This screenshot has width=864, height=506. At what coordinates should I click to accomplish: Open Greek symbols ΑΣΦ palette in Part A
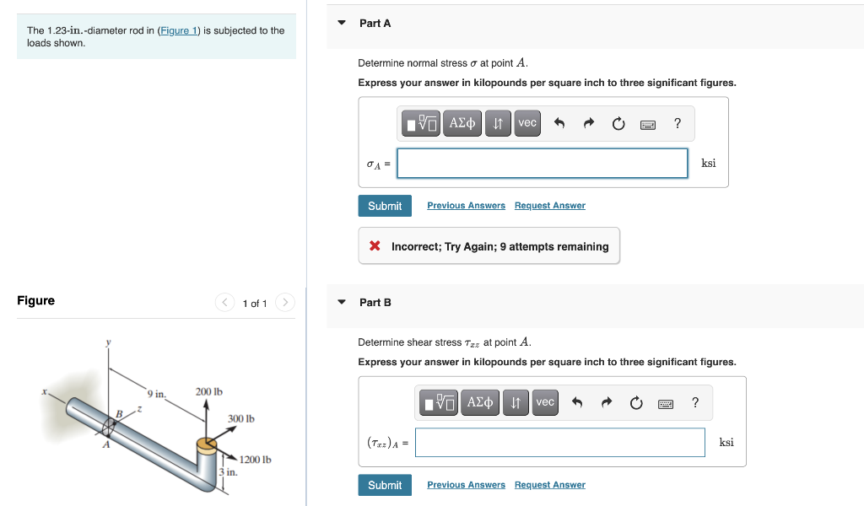tap(462, 122)
